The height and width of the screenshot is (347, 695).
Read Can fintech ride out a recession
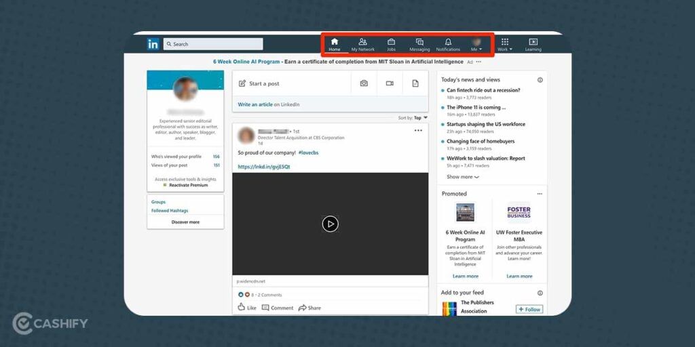(x=483, y=90)
